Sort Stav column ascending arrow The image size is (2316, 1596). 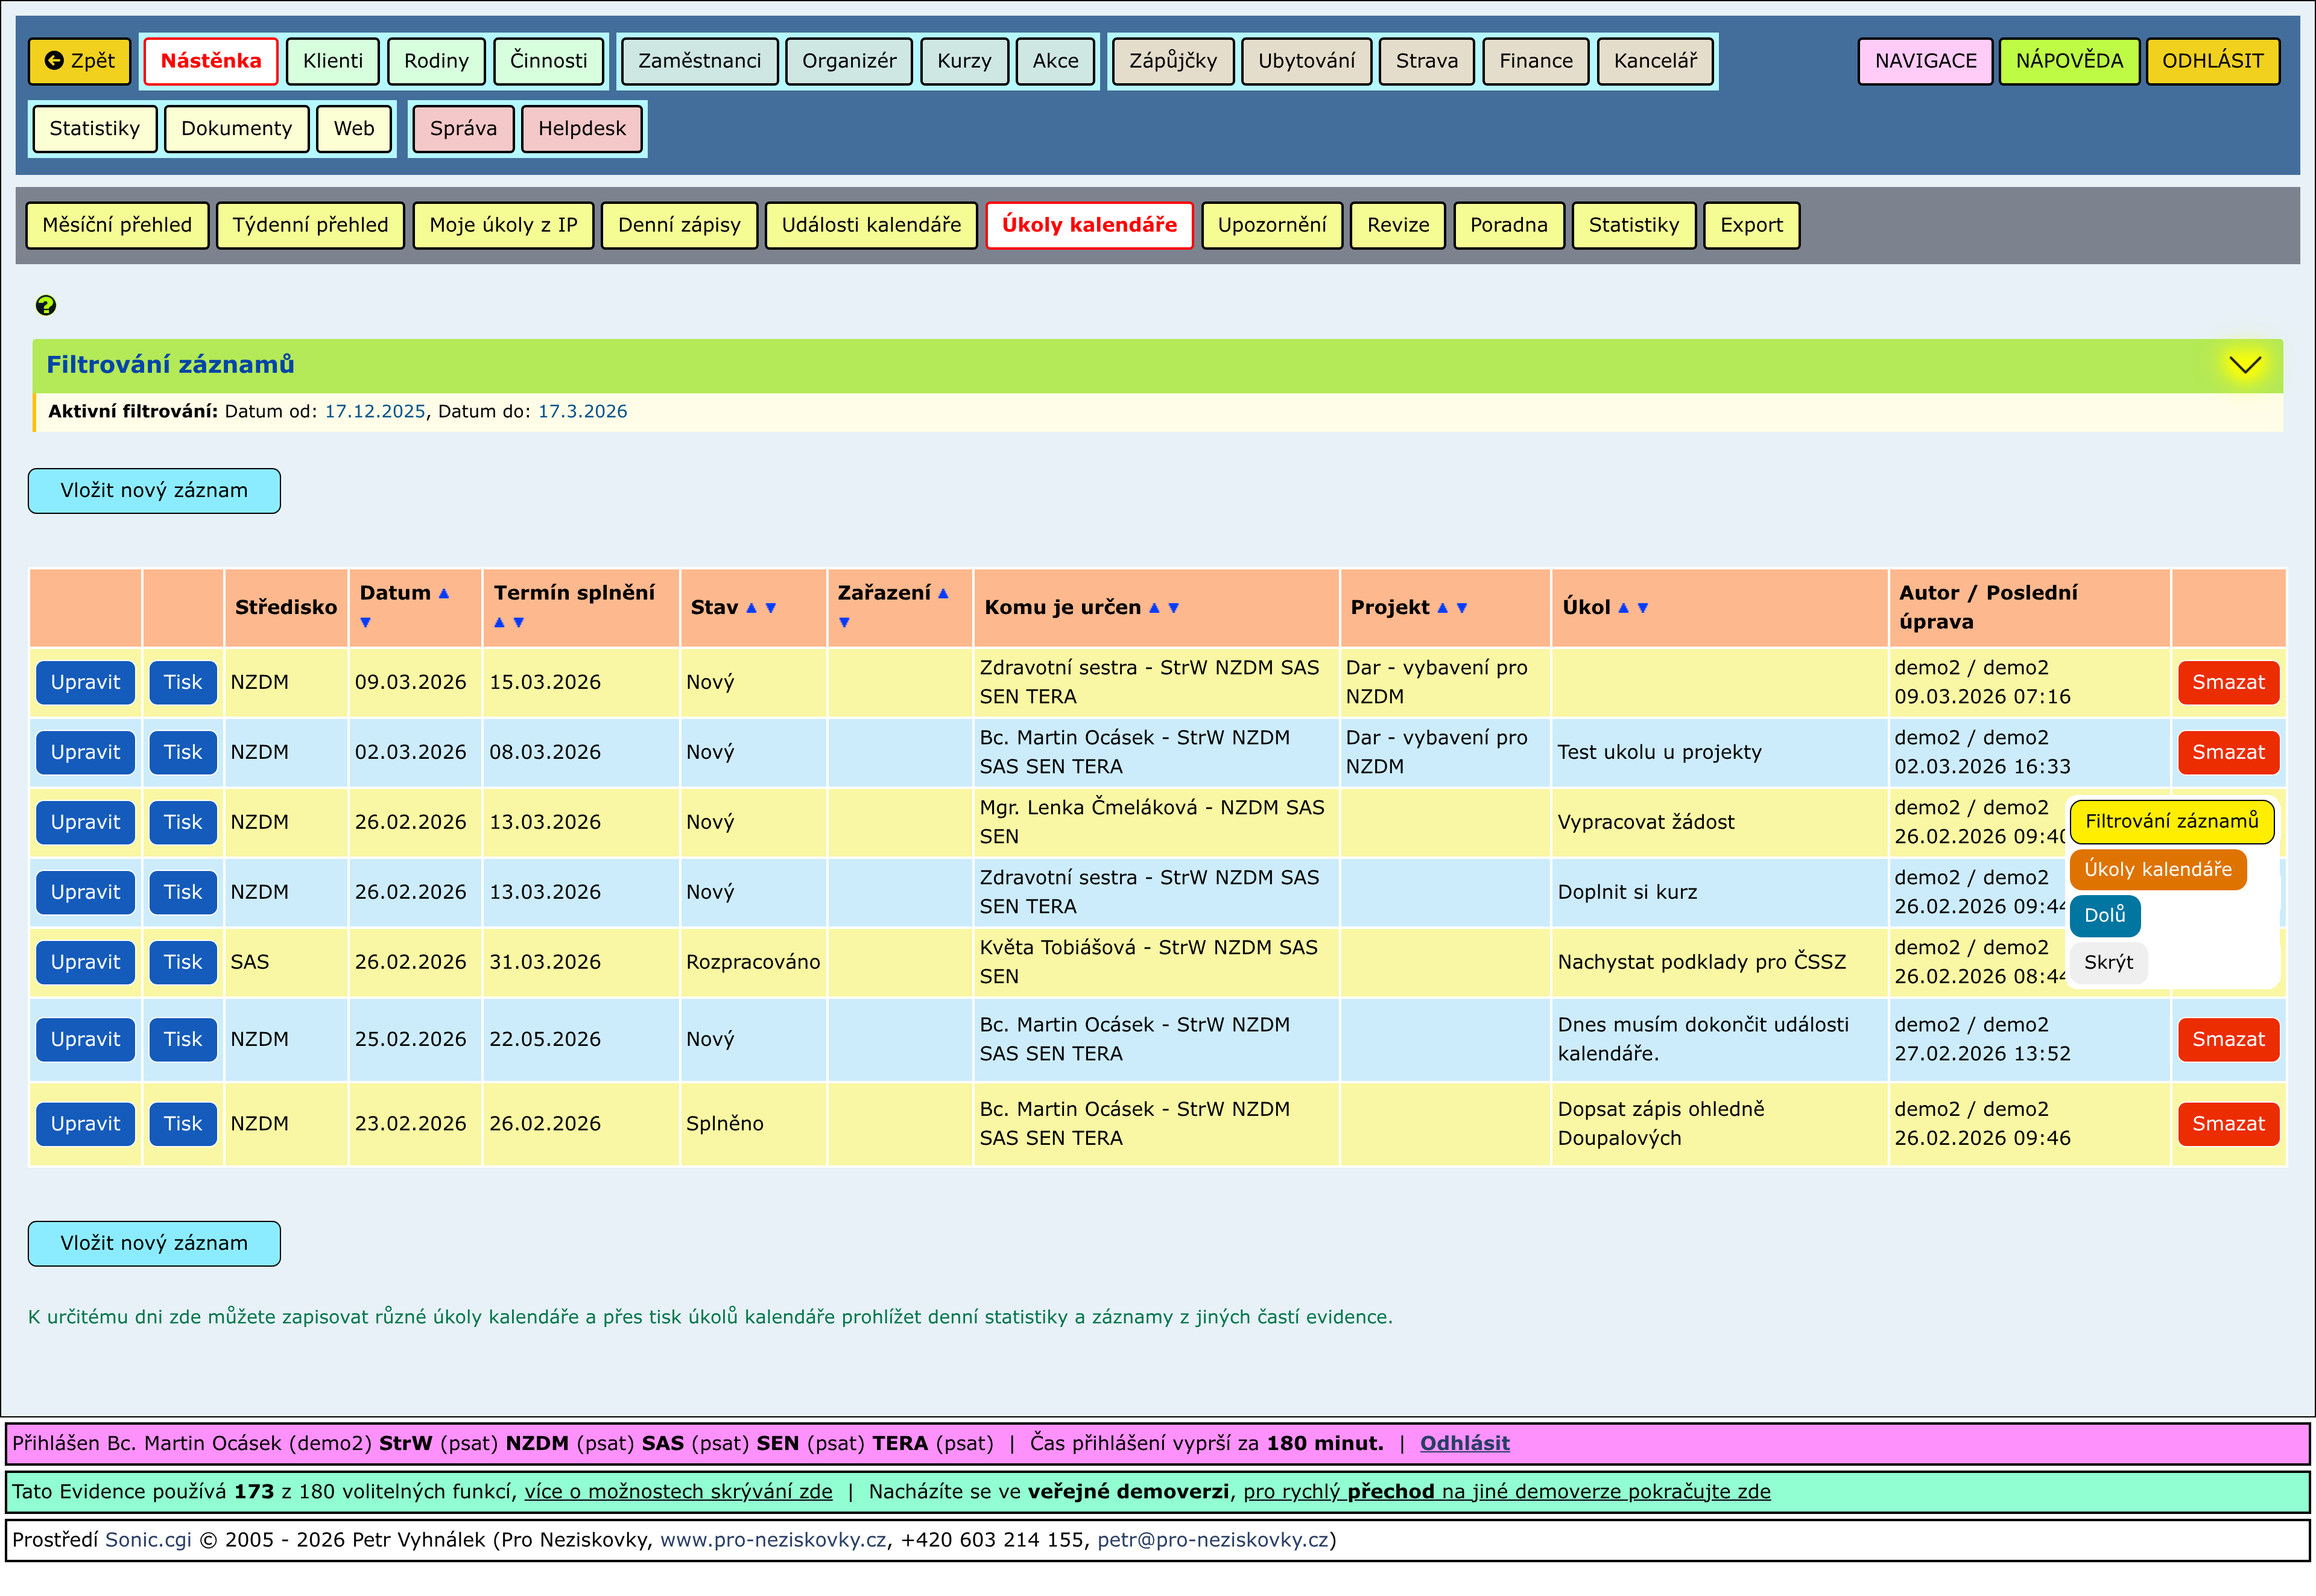[x=751, y=608]
